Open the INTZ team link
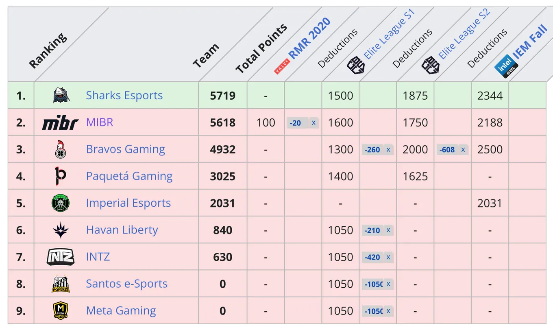 click(x=98, y=257)
